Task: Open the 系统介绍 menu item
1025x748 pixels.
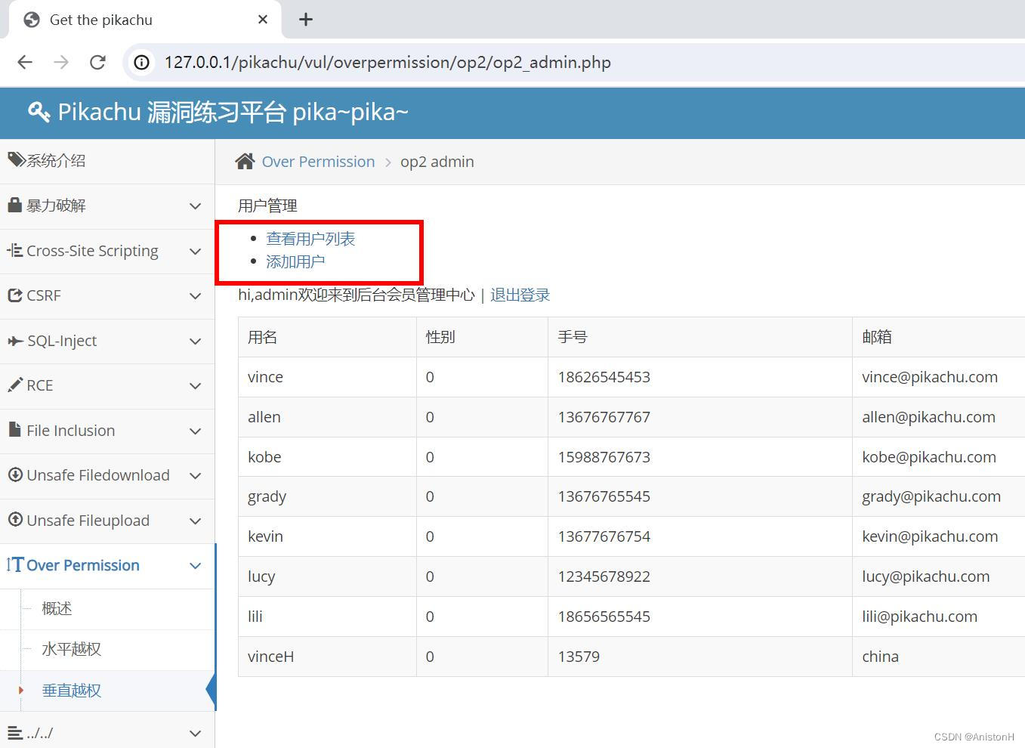Action: point(107,161)
